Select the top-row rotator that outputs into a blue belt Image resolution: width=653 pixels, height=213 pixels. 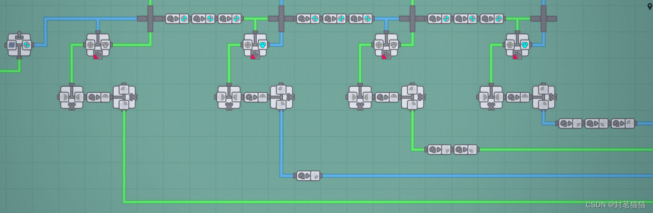[361, 19]
